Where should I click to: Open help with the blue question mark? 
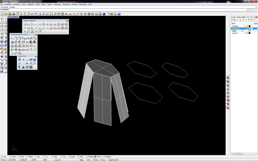coord(119,14)
